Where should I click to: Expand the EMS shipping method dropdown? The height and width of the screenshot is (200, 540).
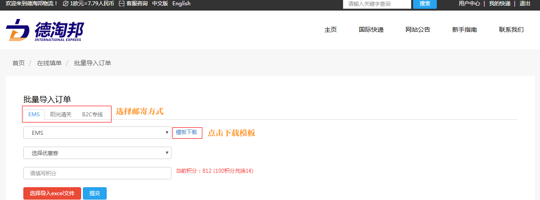tap(97, 133)
